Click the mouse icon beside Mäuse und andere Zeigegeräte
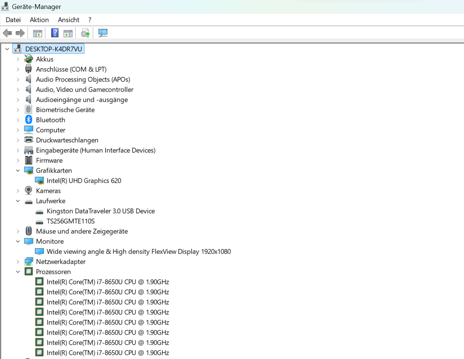The height and width of the screenshot is (359, 464). 29,231
